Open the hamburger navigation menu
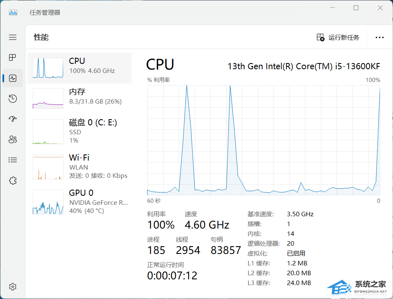Screen dimensions: 393x299 click(x=13, y=37)
